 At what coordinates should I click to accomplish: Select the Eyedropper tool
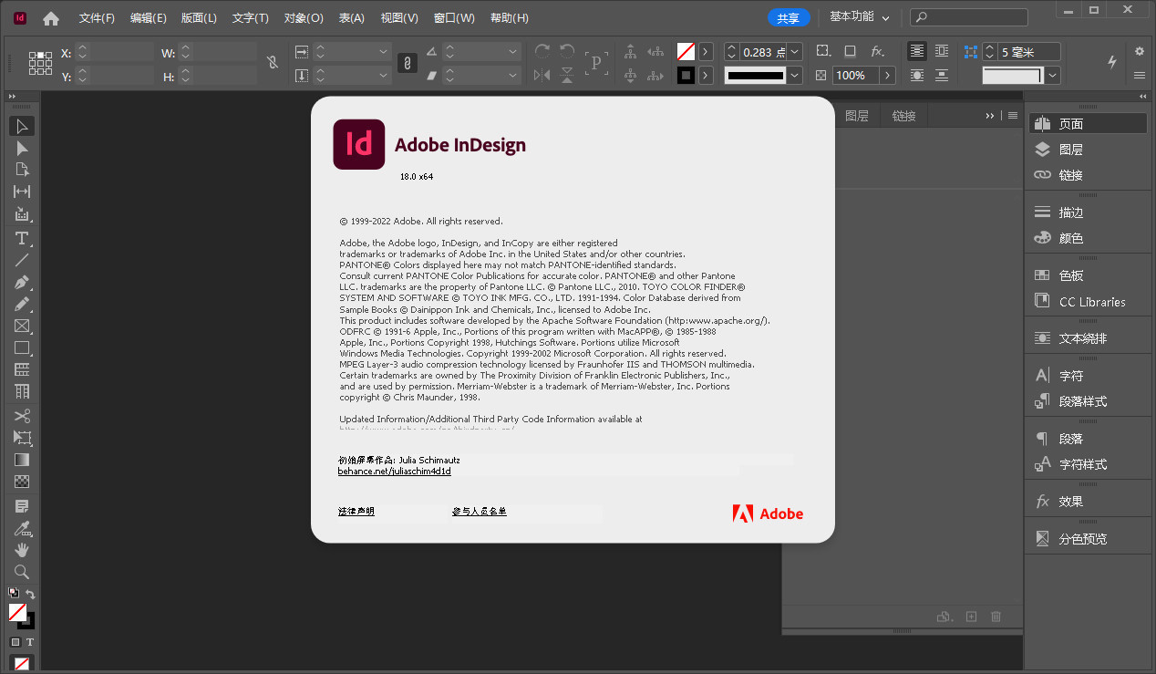[22, 528]
